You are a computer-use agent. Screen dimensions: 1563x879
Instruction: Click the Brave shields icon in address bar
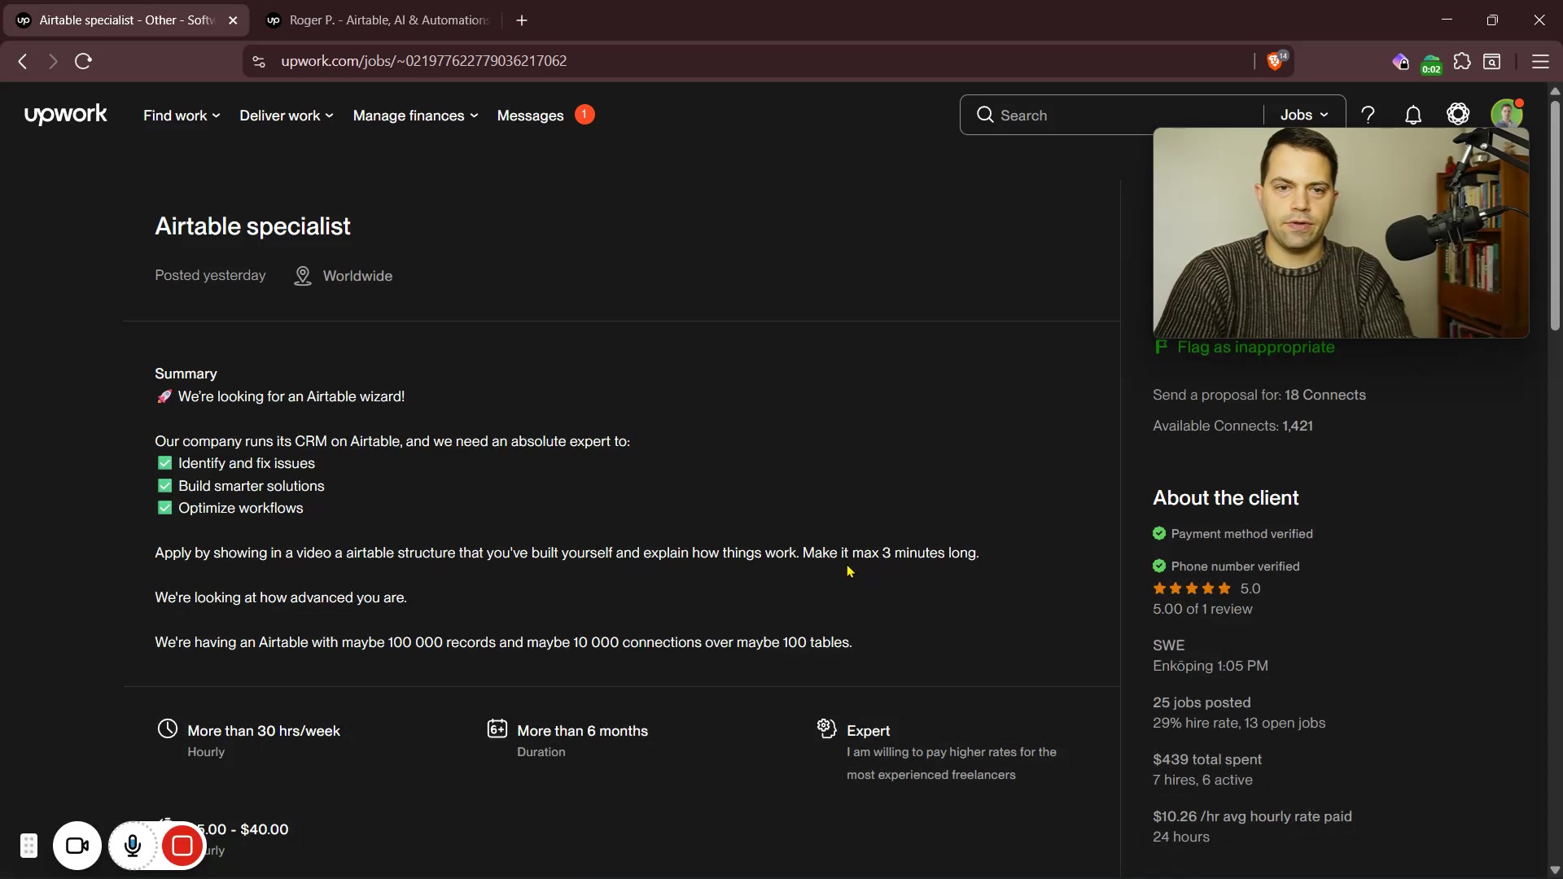[x=1275, y=62]
